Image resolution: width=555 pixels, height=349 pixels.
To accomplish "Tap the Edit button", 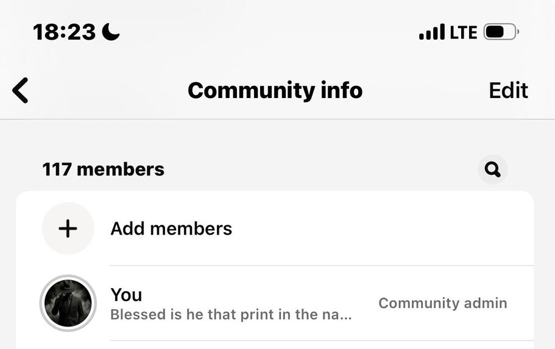I will coord(508,91).
